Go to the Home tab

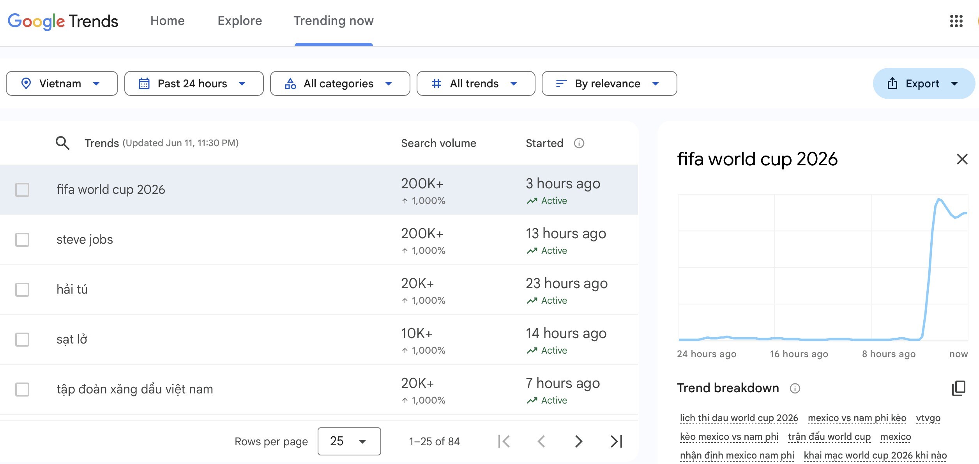point(168,21)
